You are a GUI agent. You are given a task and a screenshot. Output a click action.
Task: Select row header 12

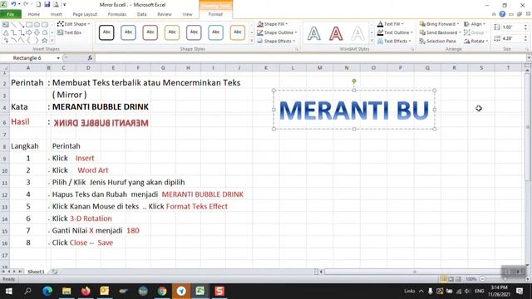click(5, 195)
